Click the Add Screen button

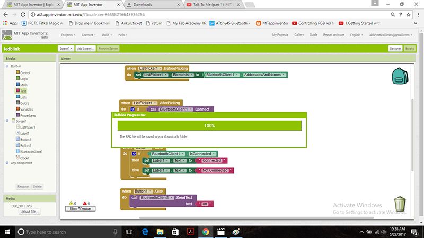[x=85, y=49]
